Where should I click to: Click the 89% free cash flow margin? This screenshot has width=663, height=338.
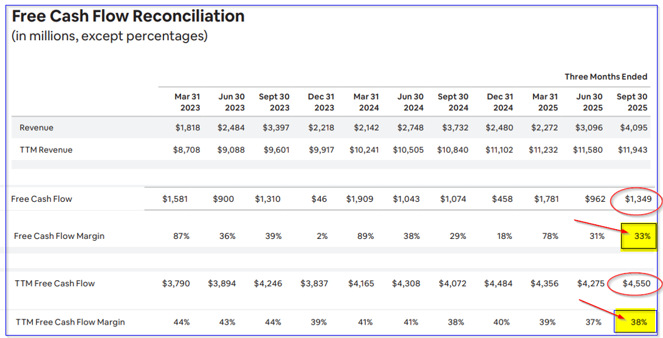pos(366,236)
